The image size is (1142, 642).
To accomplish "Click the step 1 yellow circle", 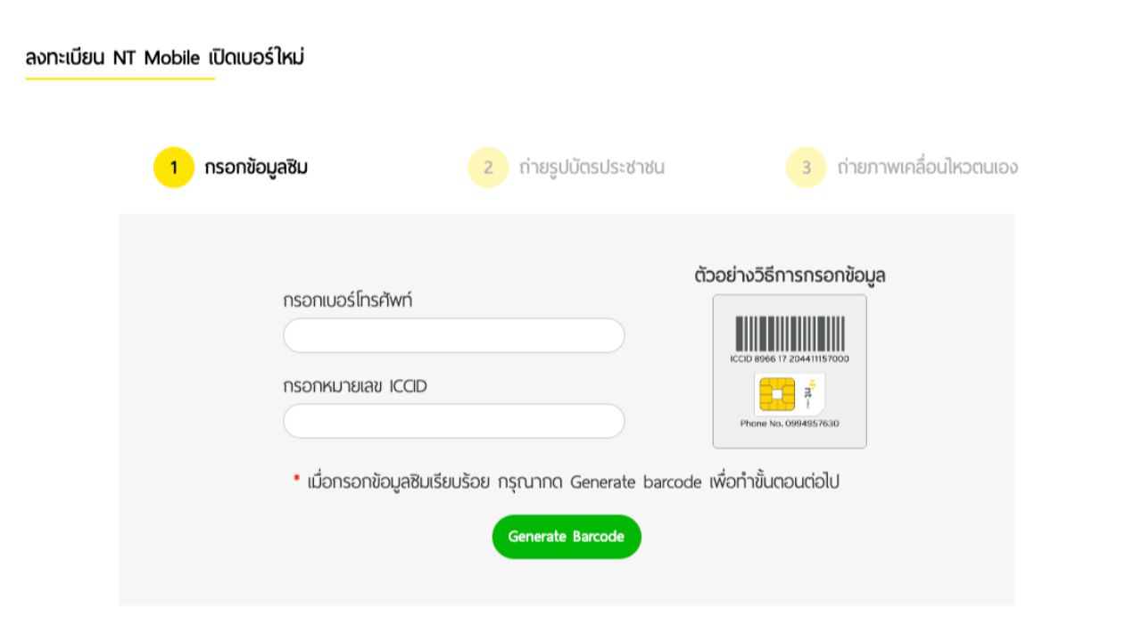I will coord(174,168).
